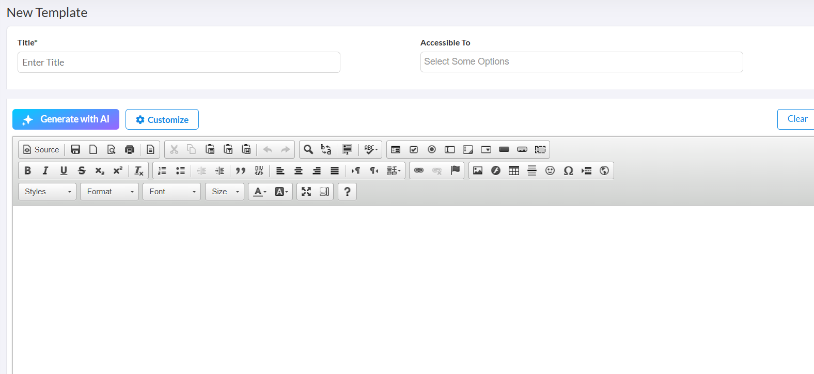Click the Customize button
The height and width of the screenshot is (374, 814).
162,119
